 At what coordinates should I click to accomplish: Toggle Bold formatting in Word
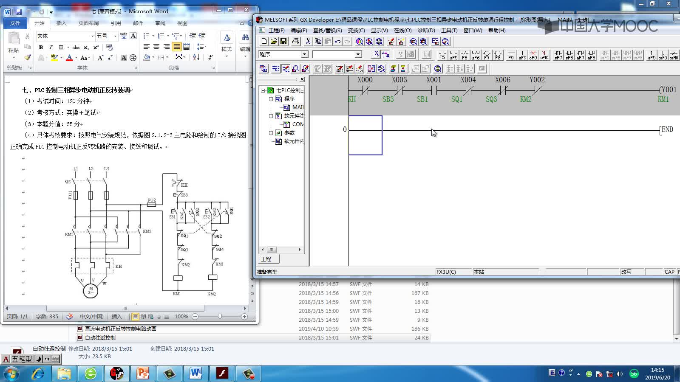point(41,47)
